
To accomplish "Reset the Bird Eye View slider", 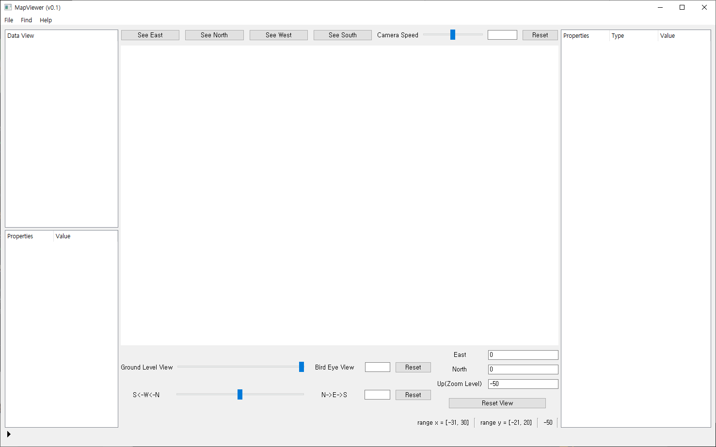I will pos(413,367).
